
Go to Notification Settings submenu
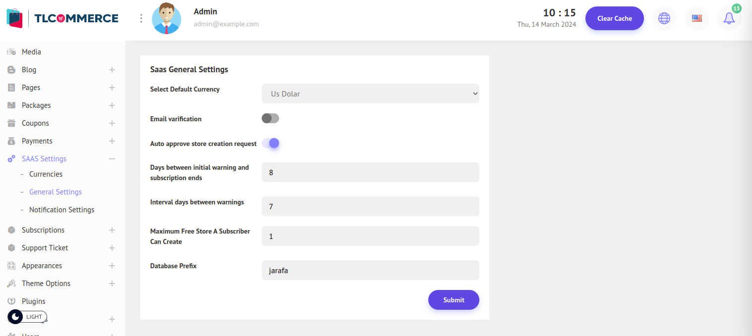(x=61, y=210)
